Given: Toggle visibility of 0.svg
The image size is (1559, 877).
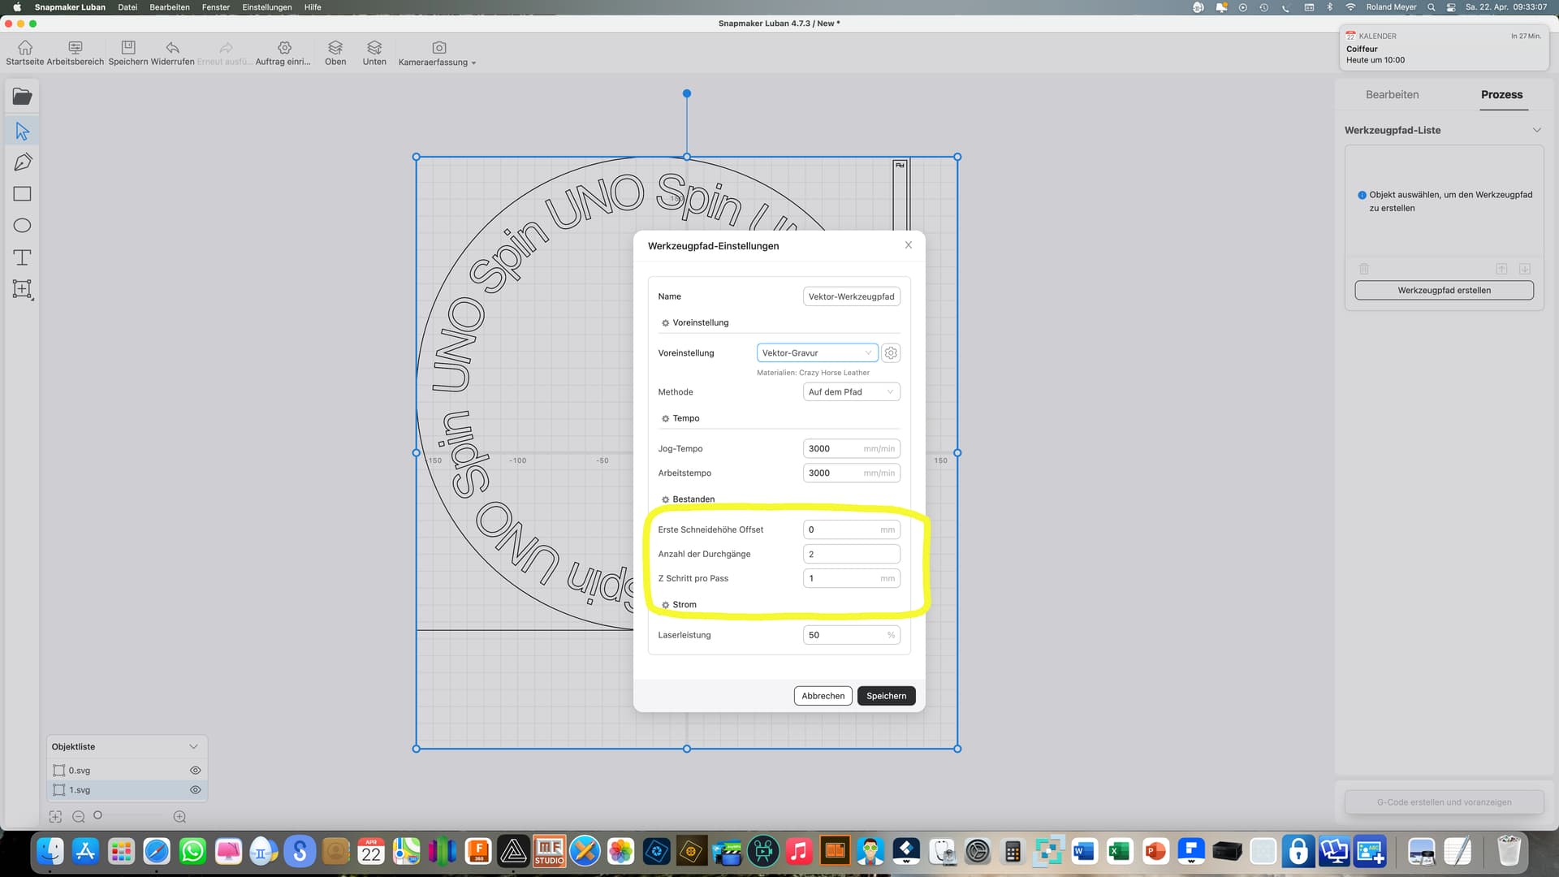Looking at the screenshot, I should point(195,771).
